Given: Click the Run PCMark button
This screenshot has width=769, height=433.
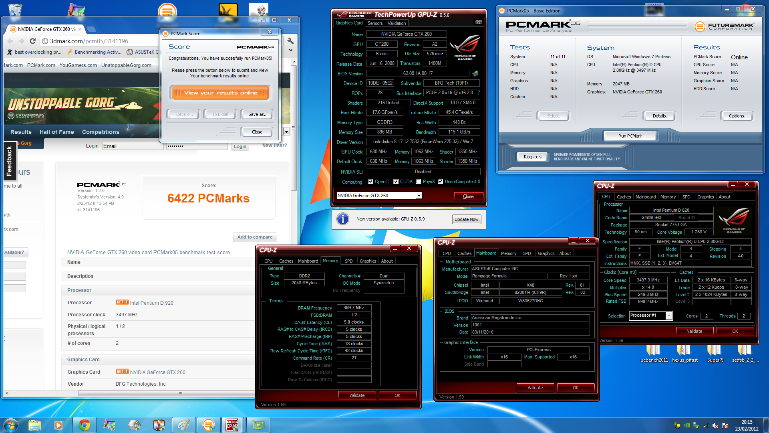Looking at the screenshot, I should click(x=630, y=136).
